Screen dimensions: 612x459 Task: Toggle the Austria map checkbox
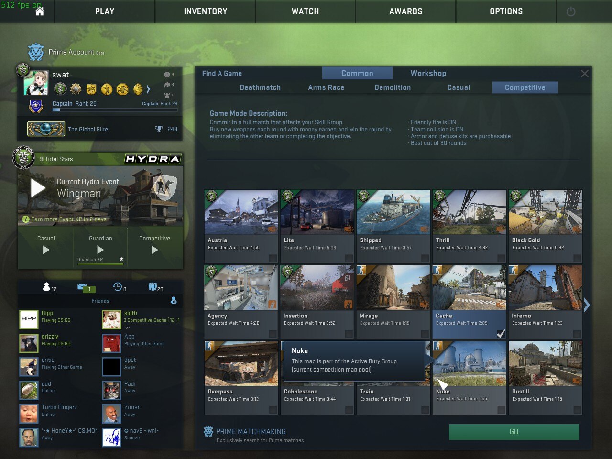click(273, 258)
